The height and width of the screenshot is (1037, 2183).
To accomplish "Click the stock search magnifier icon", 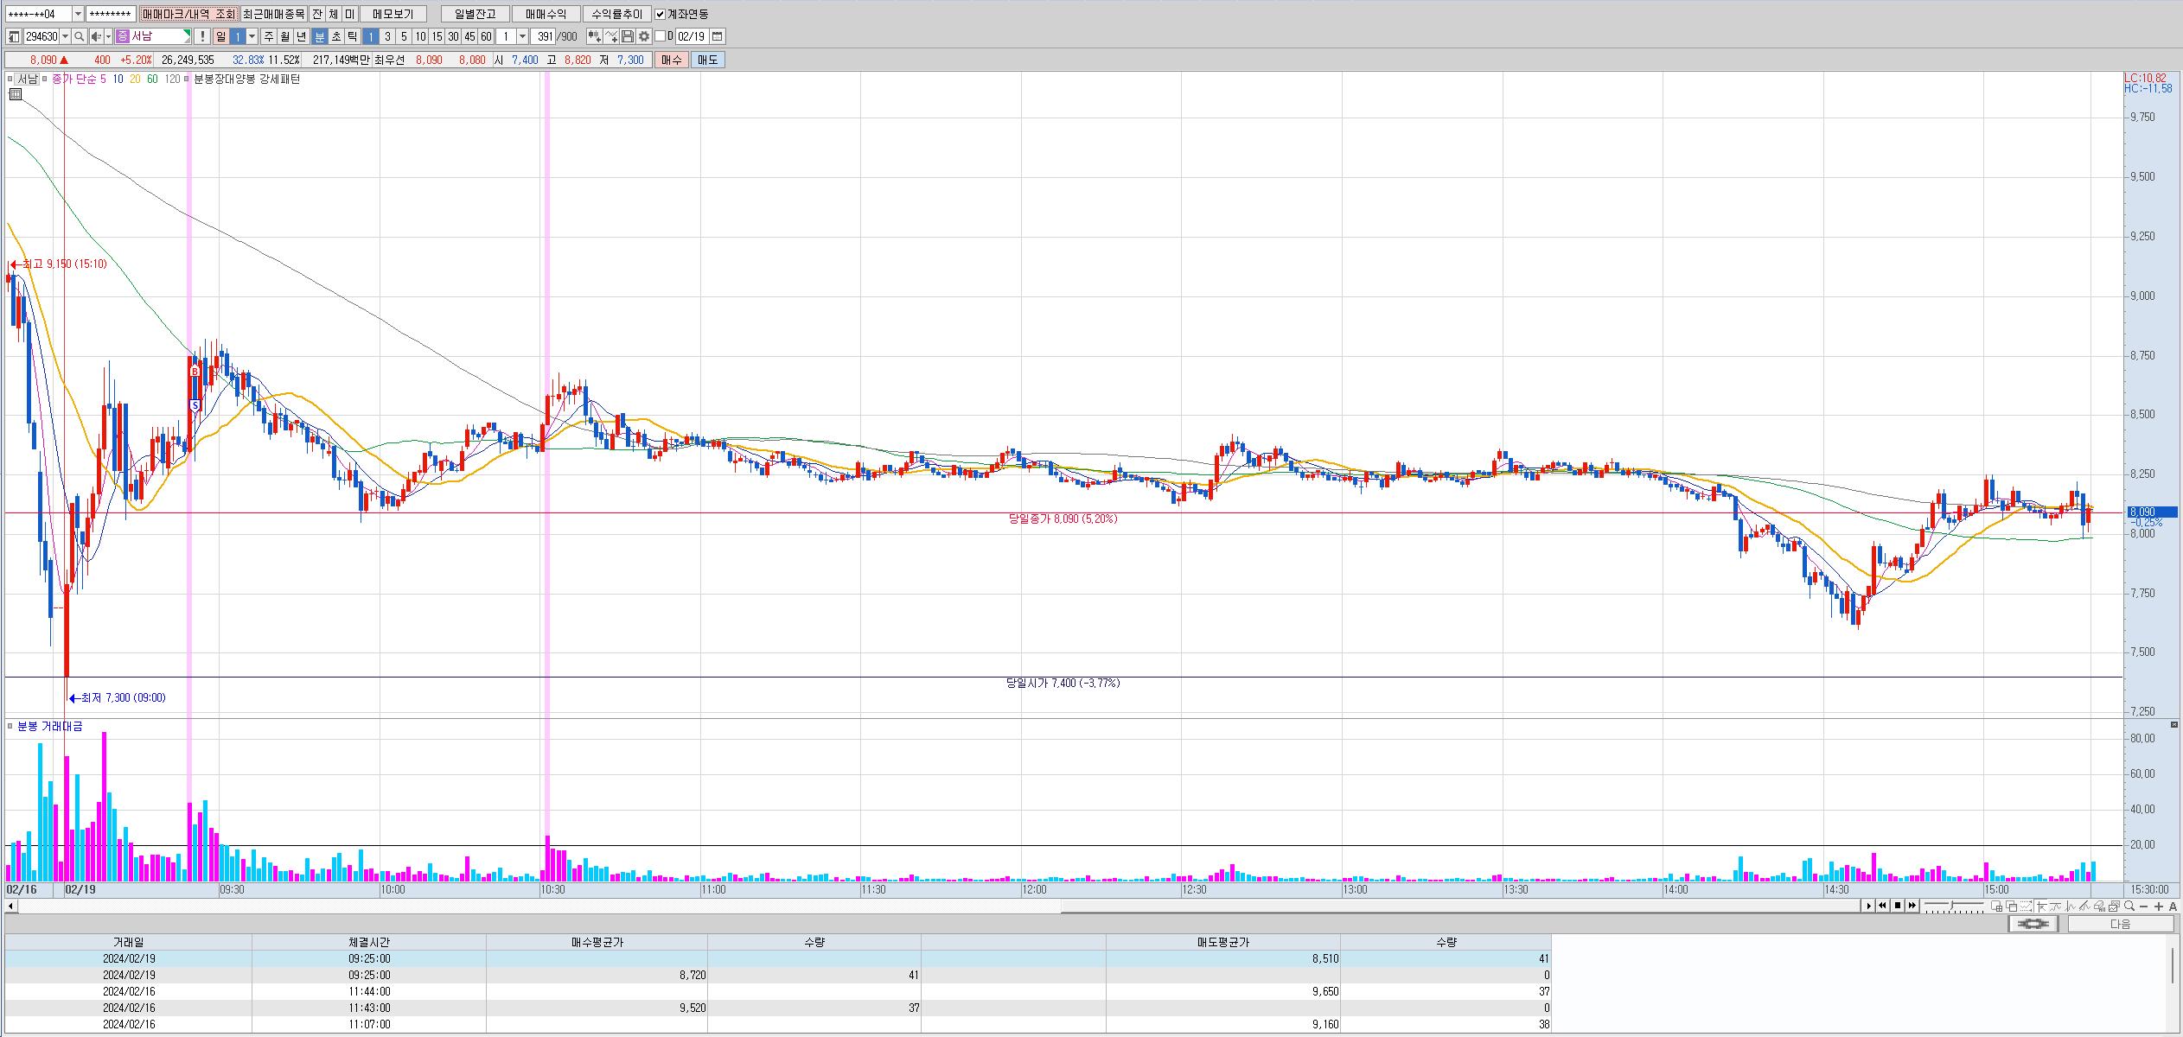I will point(79,36).
